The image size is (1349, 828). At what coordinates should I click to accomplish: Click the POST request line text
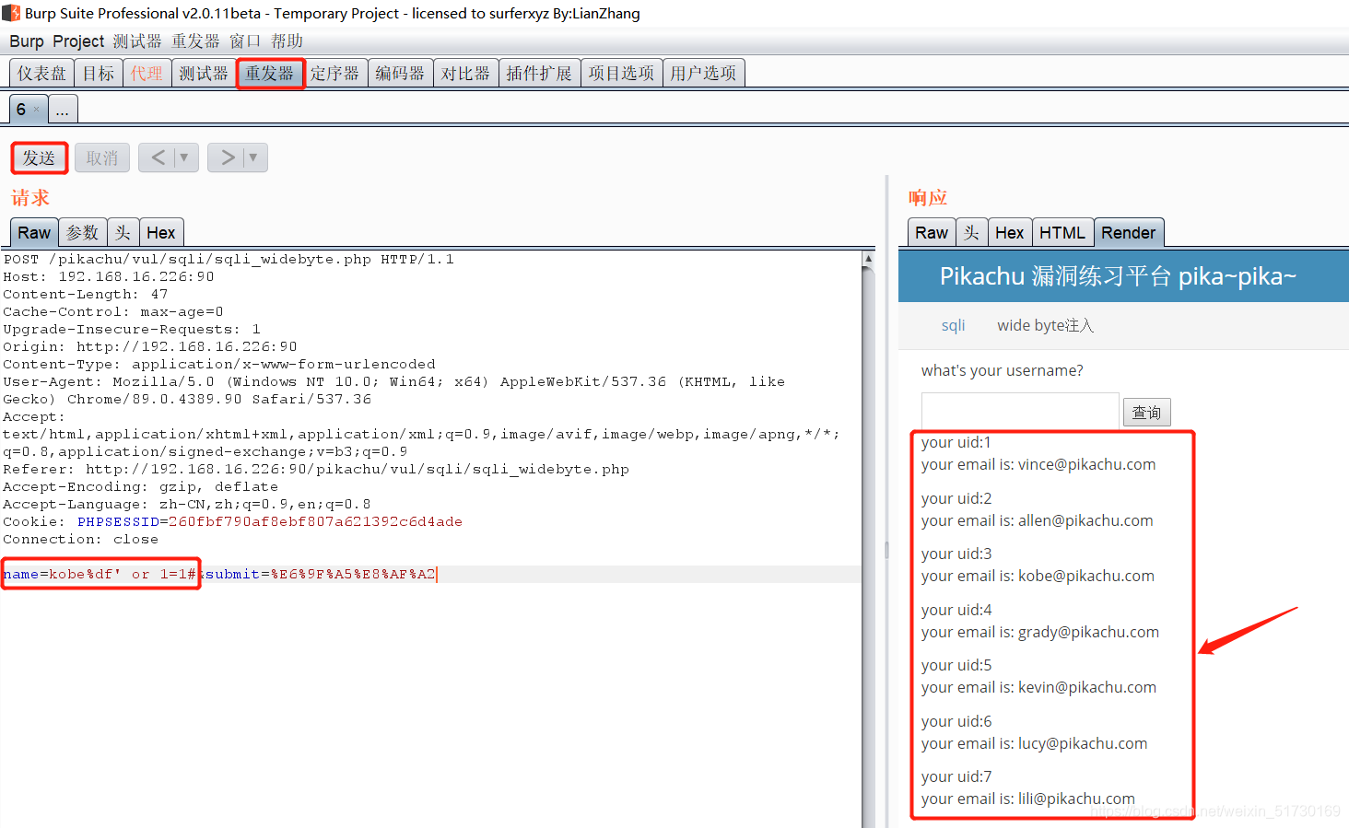pyautogui.click(x=229, y=260)
